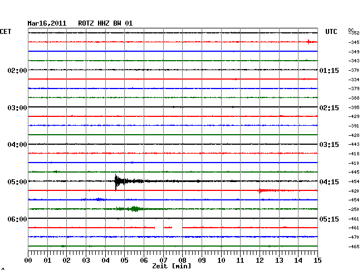
Task: Click the 05:15 UTC time label
Action: (x=329, y=219)
